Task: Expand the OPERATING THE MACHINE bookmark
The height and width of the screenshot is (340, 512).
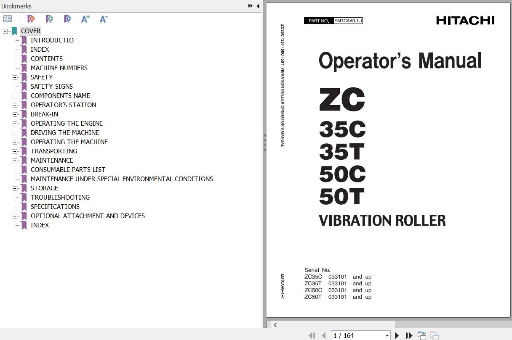Action: (15, 142)
